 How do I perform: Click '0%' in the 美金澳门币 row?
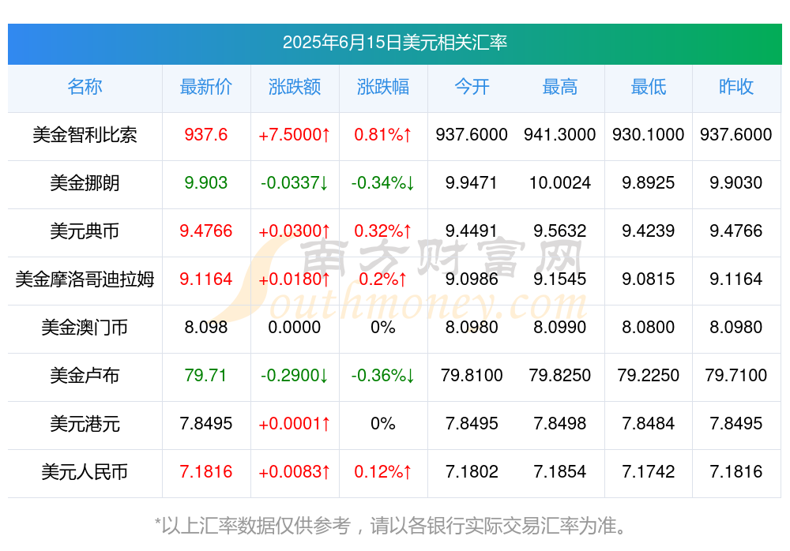click(x=383, y=328)
